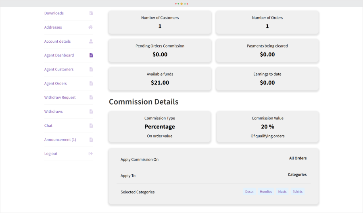Image resolution: width=363 pixels, height=213 pixels.
Task: Open Agent Orders page
Action: [55, 83]
